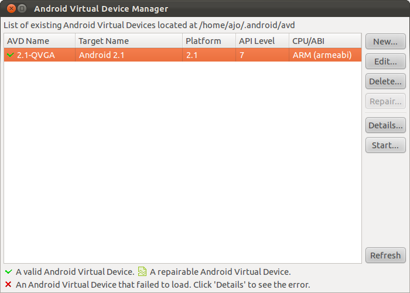Screen dimensions: 410x293
Task: Open Edit... for the selected AVD
Action: (x=385, y=62)
